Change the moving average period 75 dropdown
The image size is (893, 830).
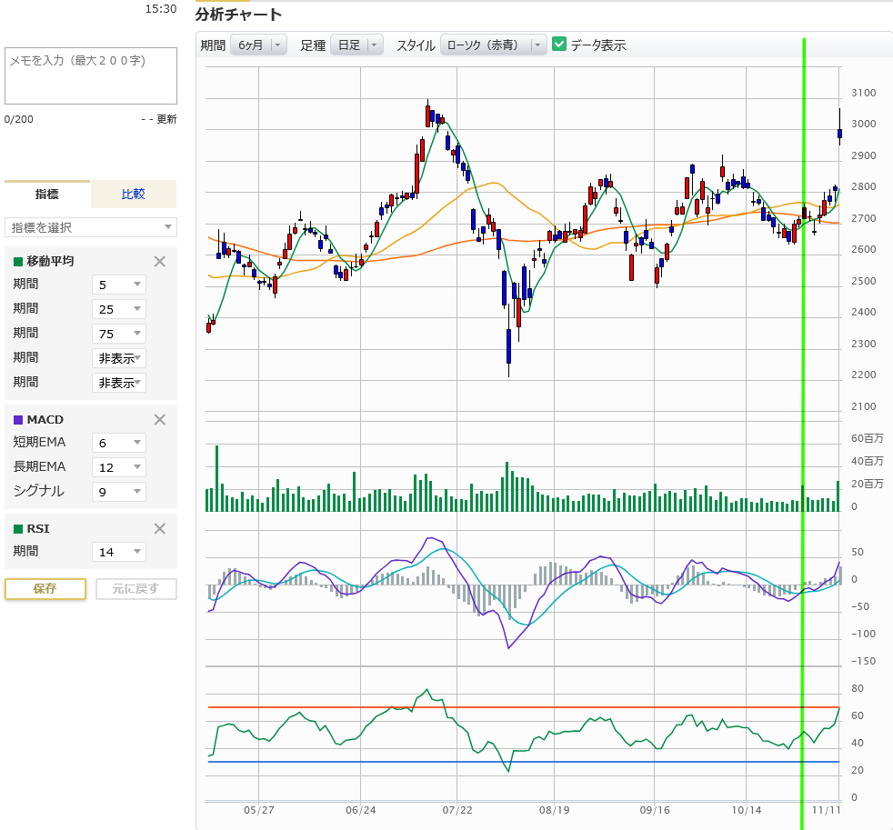[x=119, y=335]
